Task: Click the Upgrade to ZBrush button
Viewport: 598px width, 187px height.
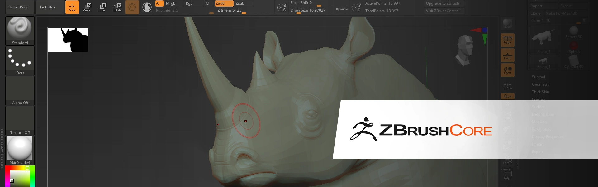Action: point(443,3)
